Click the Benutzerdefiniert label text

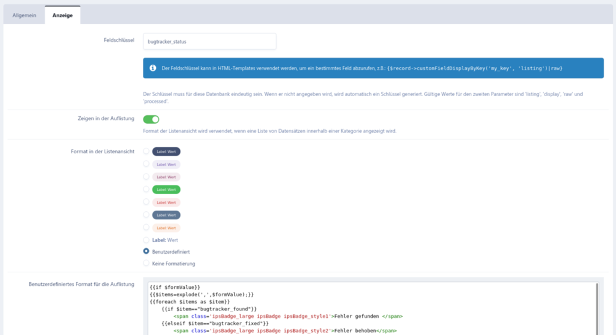pyautogui.click(x=172, y=251)
